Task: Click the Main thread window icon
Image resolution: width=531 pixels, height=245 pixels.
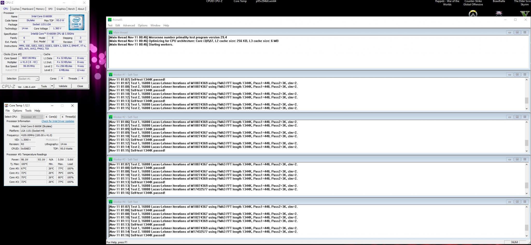Action: [x=110, y=32]
